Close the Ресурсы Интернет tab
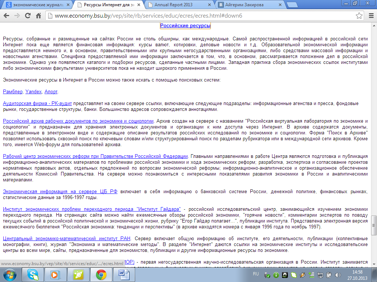 (139, 5)
